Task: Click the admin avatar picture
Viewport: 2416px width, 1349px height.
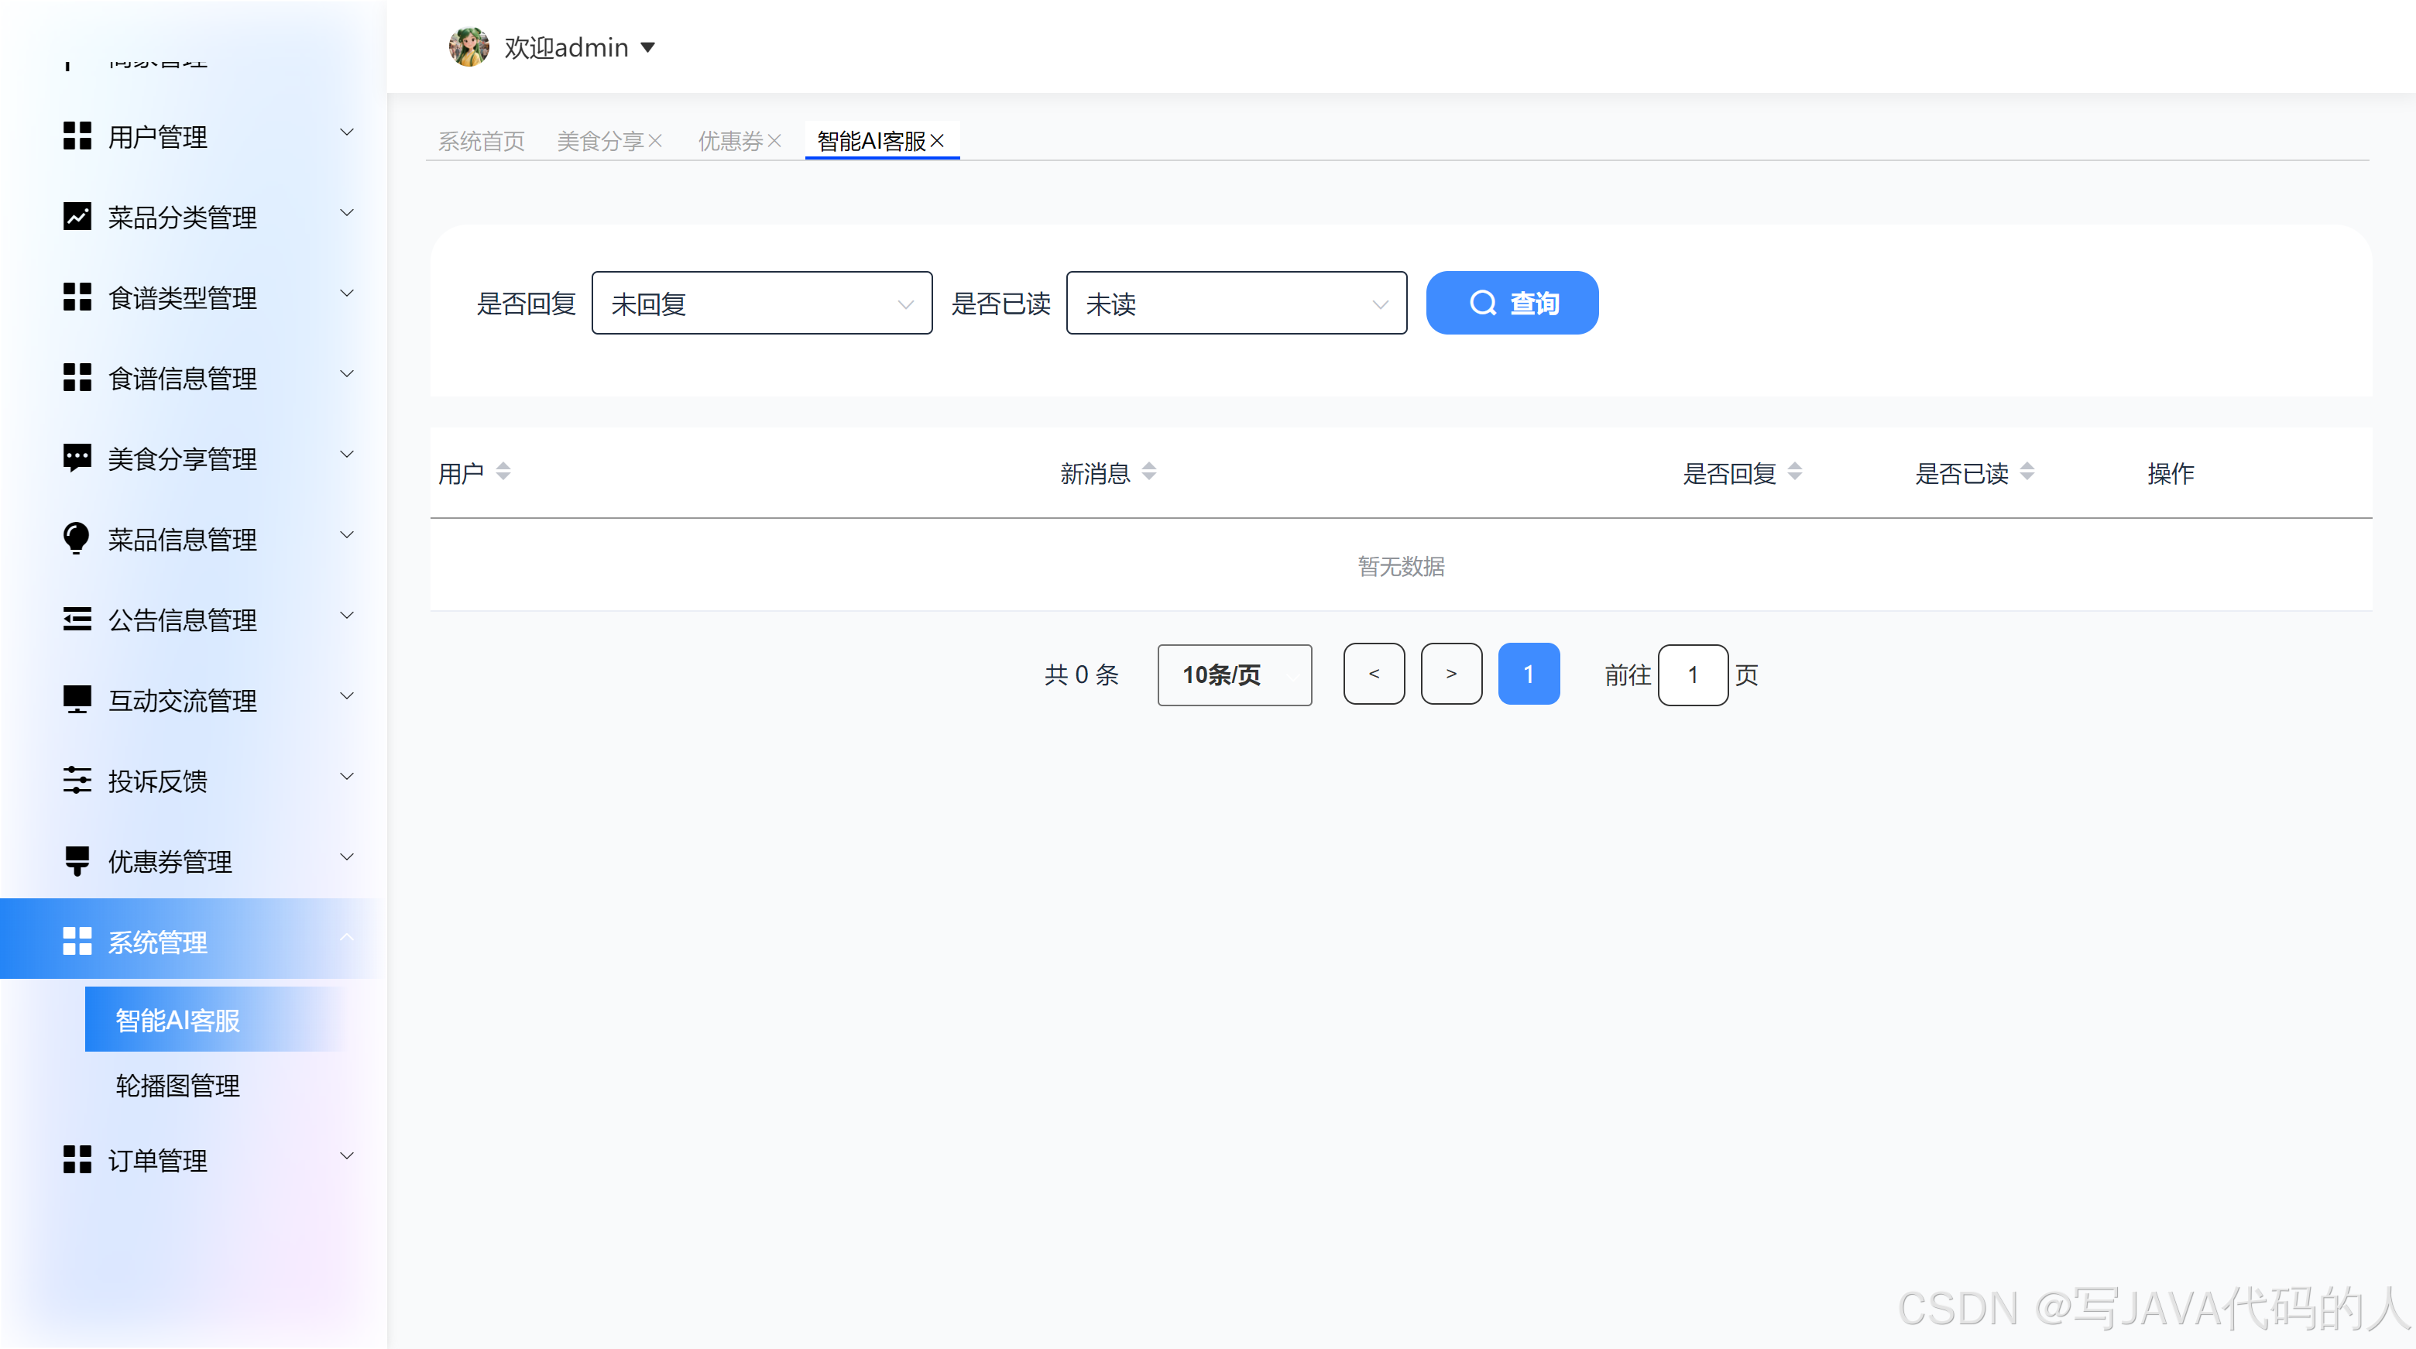Action: click(469, 46)
